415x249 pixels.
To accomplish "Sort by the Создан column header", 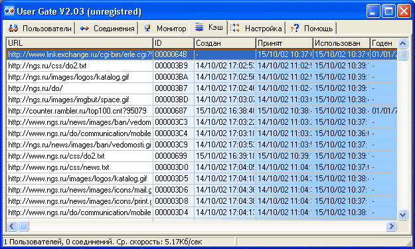I will tap(225, 43).
